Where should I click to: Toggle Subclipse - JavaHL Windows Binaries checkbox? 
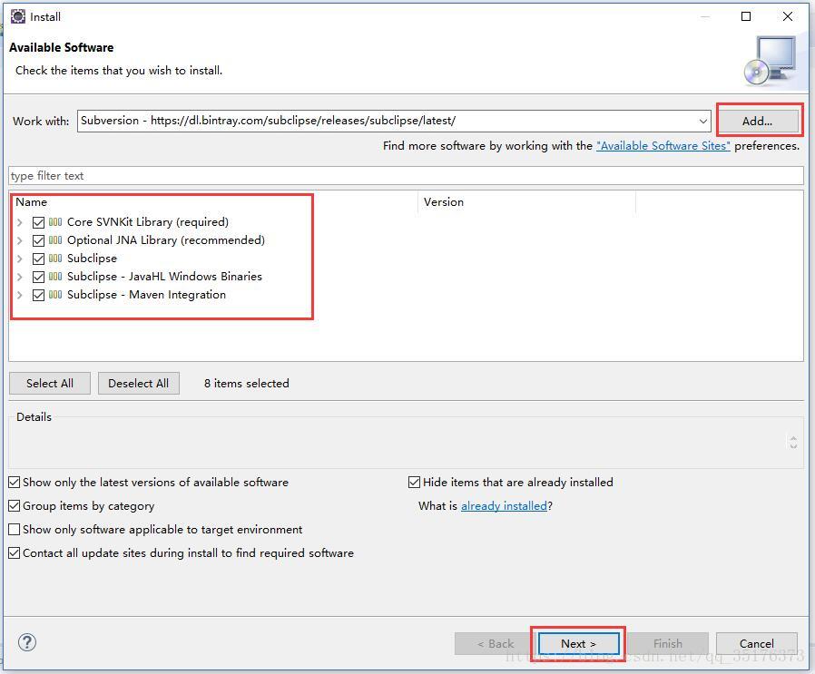click(x=38, y=277)
